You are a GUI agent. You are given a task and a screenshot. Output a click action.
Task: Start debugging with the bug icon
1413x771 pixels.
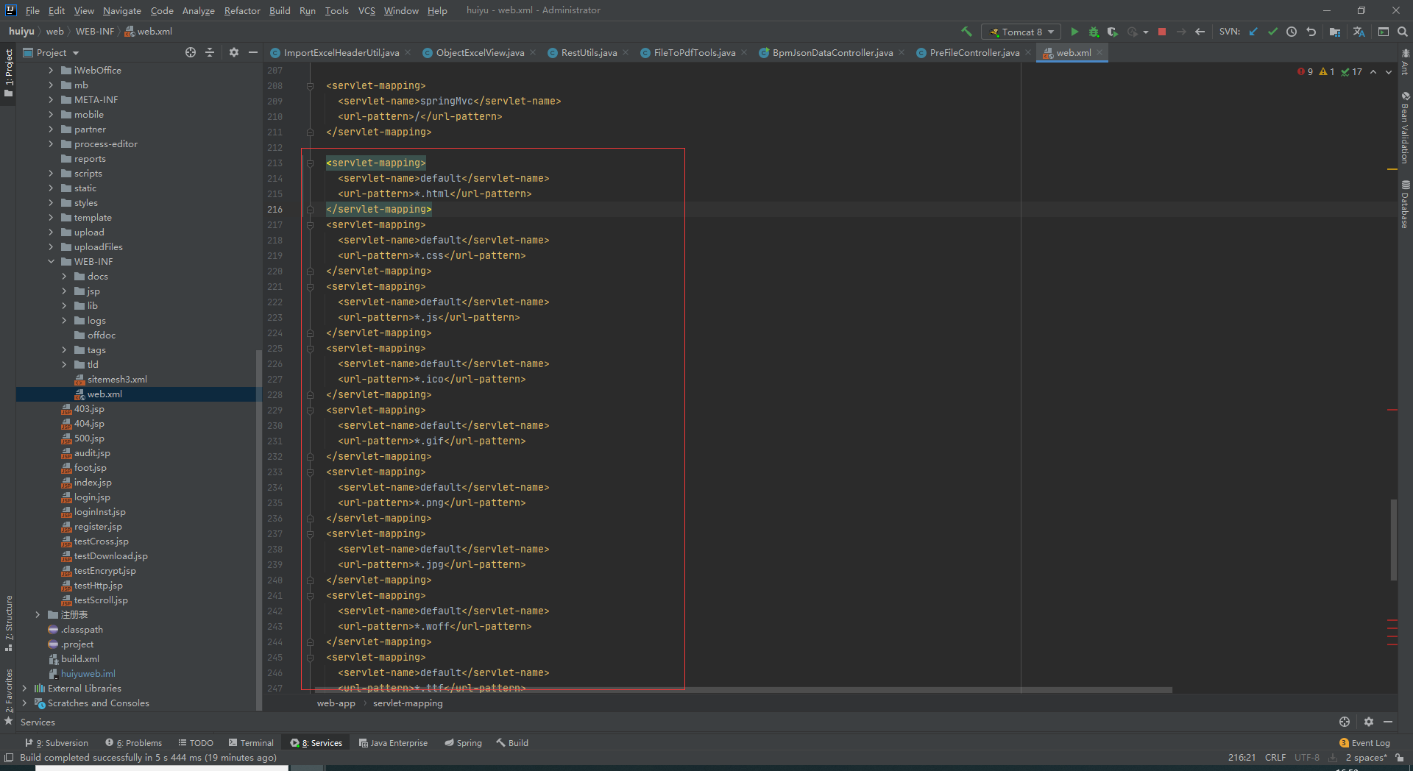click(x=1094, y=32)
